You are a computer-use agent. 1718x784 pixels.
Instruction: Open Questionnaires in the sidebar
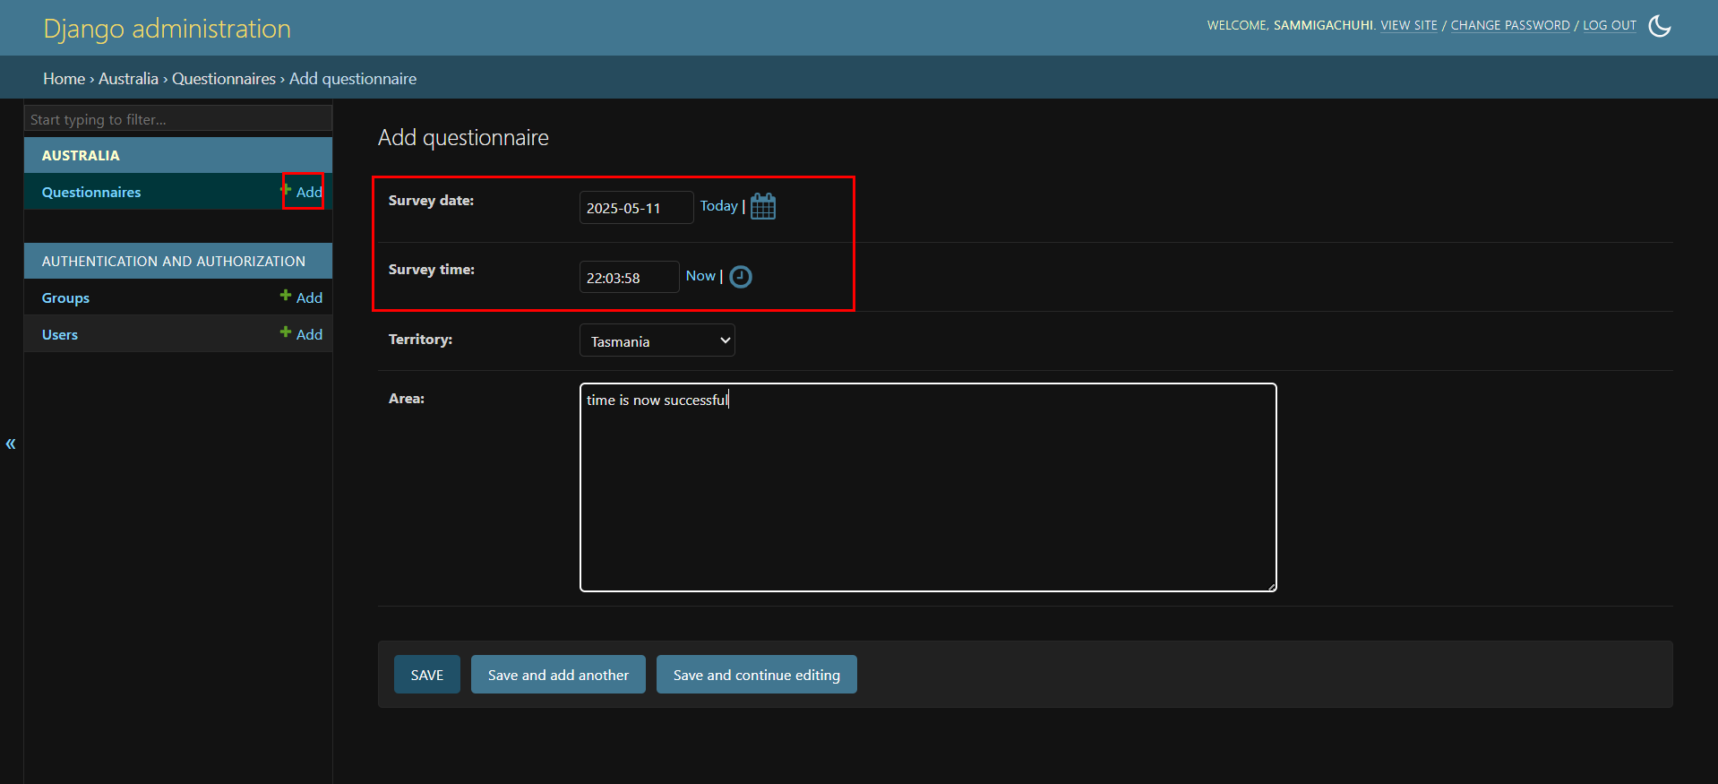pyautogui.click(x=91, y=192)
